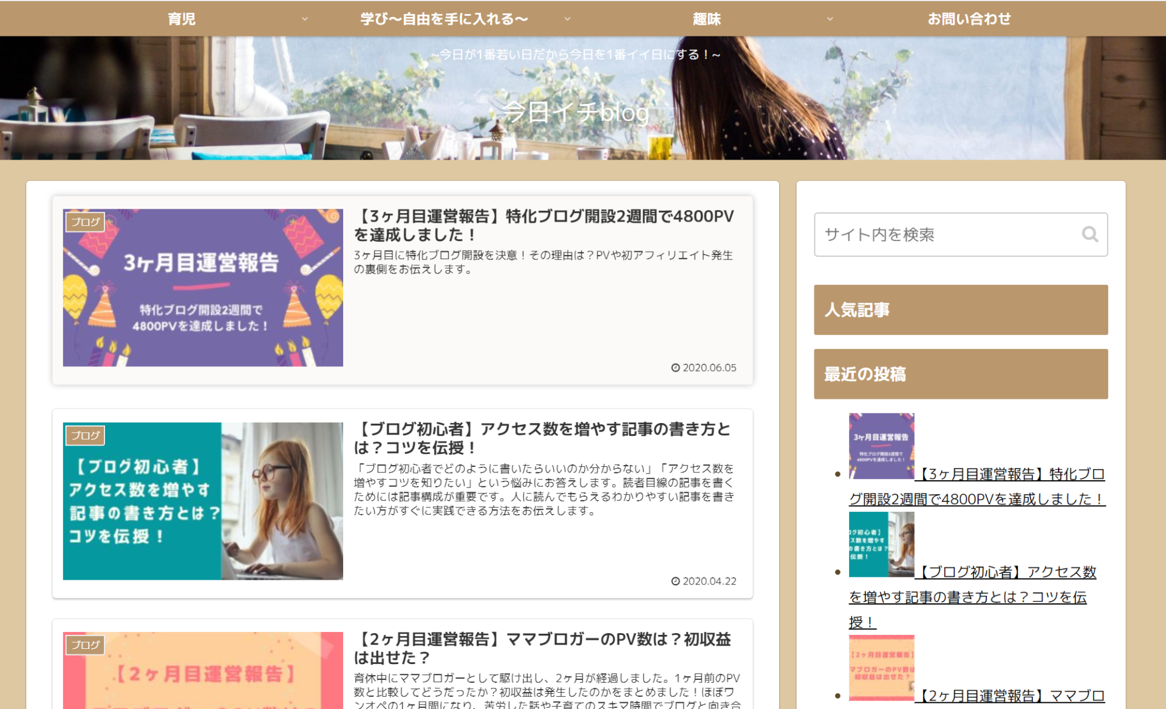Image resolution: width=1166 pixels, height=709 pixels.
Task: Open the 学び〜自由を手に入れる〜 menu
Action: (444, 19)
